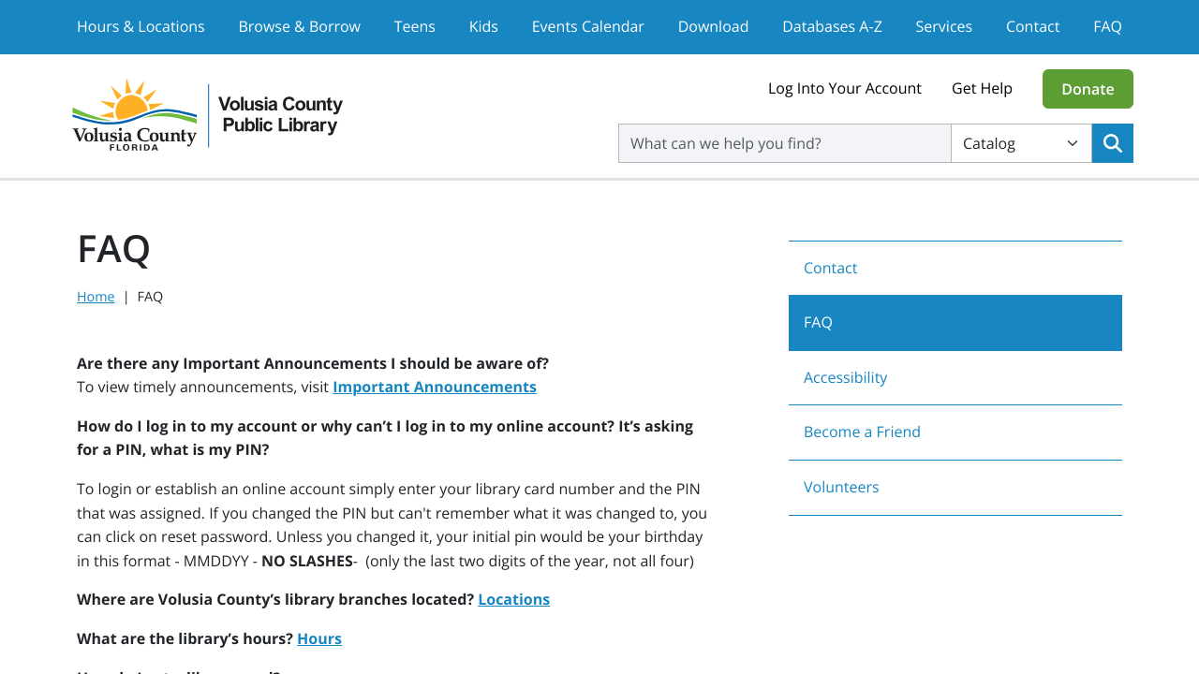Select Volunteers in the sidebar
Image resolution: width=1199 pixels, height=674 pixels.
point(840,486)
